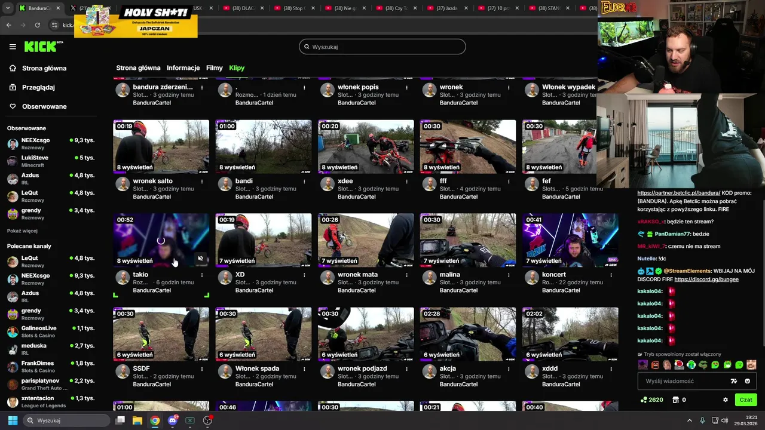Select the Klipy tab
The image size is (765, 430).
coord(237,68)
